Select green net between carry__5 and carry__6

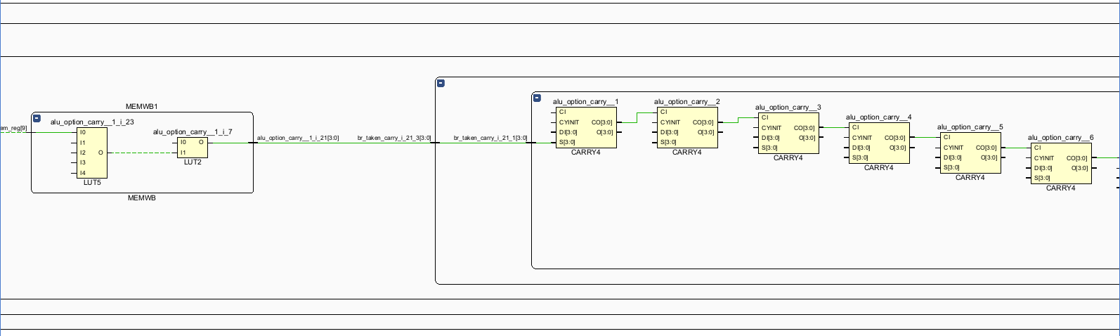(1015, 148)
